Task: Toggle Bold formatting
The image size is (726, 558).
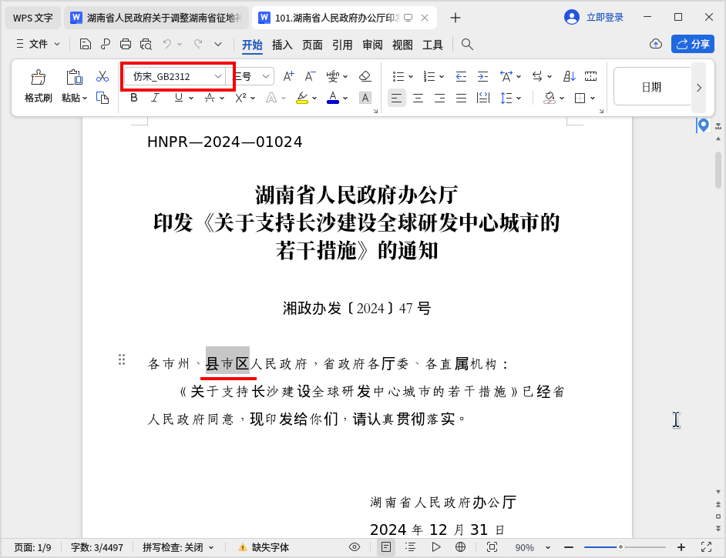Action: click(134, 98)
